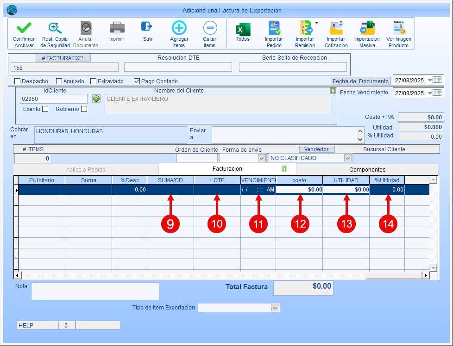Select the Facturacion tab

coord(227,169)
